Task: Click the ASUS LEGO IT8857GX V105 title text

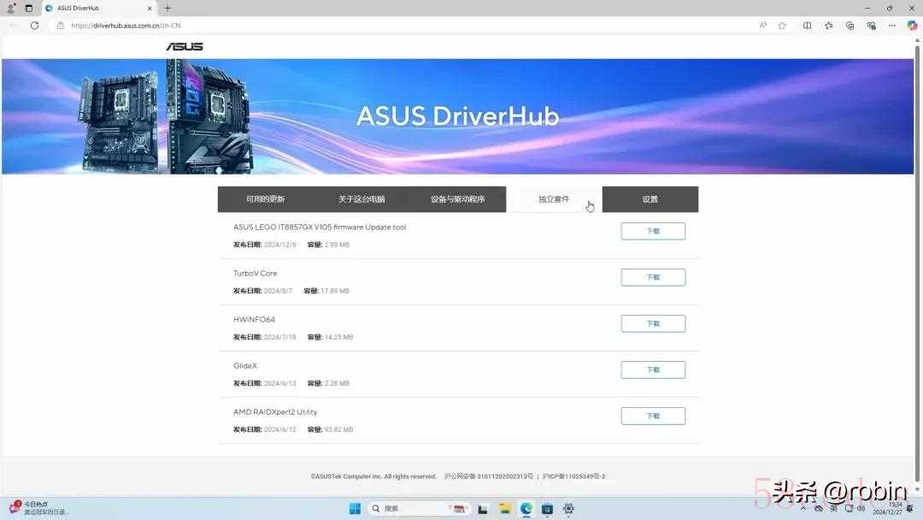Action: coord(320,227)
